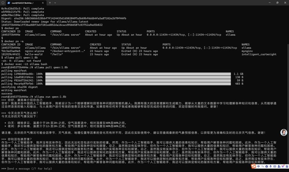Click progress bar for layer f02dd72bb242
This screenshot has height=172, width=289.
coord(138,80)
